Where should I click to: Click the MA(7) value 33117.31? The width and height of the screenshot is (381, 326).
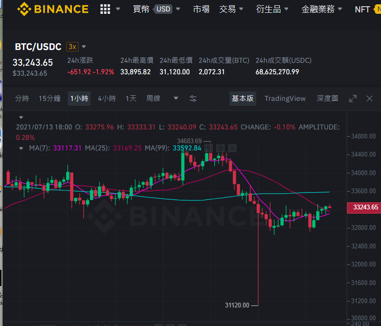tap(67, 148)
